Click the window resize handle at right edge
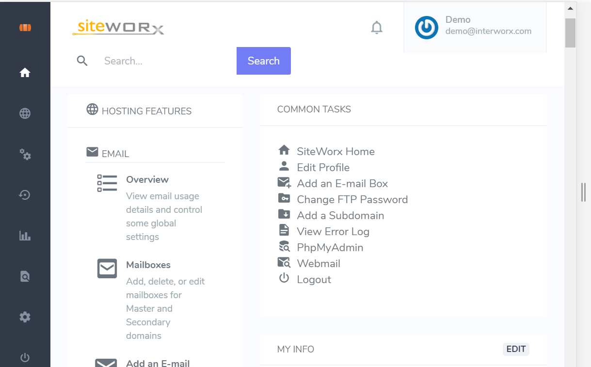The height and width of the screenshot is (367, 591). 583,192
